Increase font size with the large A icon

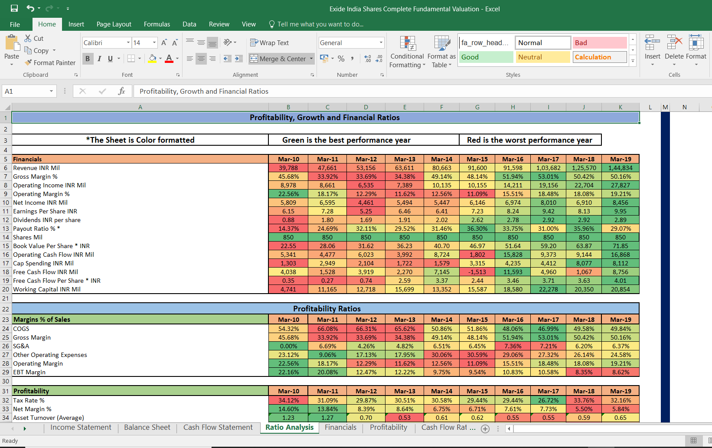coord(164,43)
